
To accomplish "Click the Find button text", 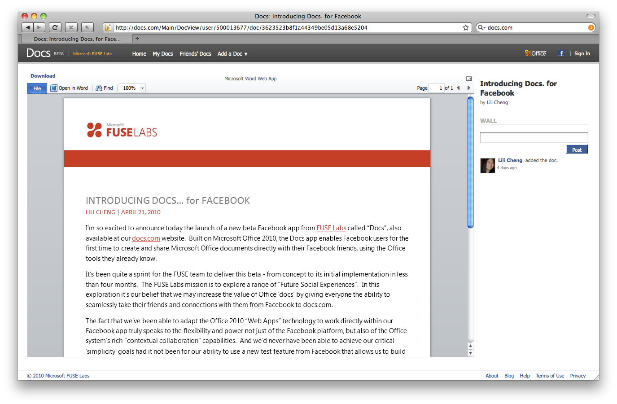I will [108, 88].
